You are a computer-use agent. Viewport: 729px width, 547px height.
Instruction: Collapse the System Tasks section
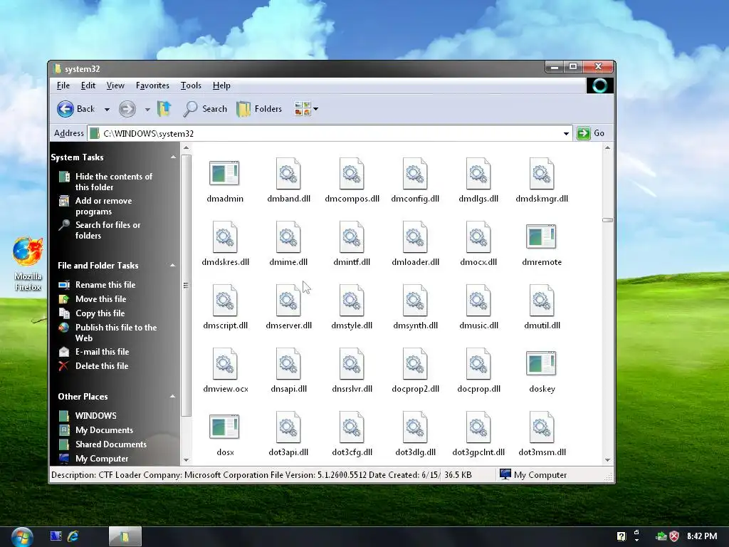point(173,157)
